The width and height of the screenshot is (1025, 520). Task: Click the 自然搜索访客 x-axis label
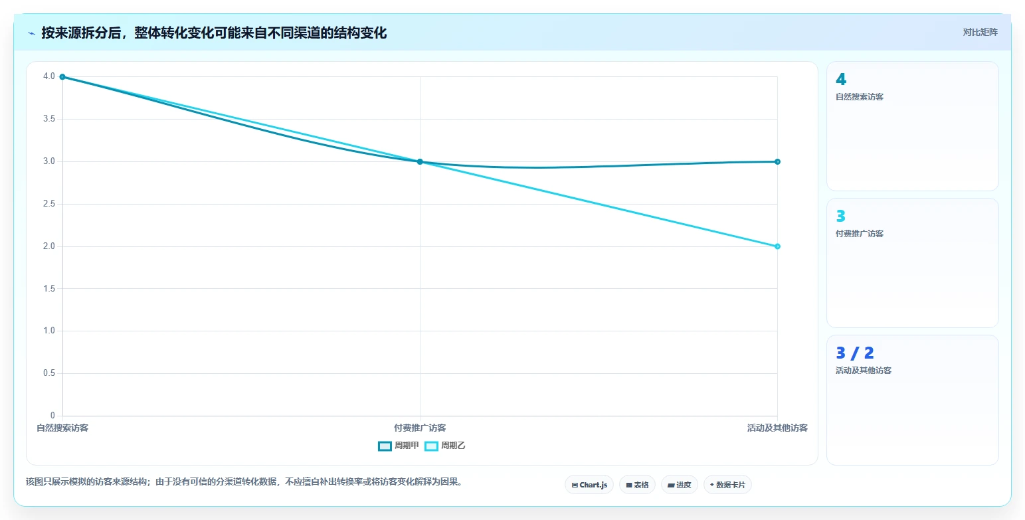62,428
